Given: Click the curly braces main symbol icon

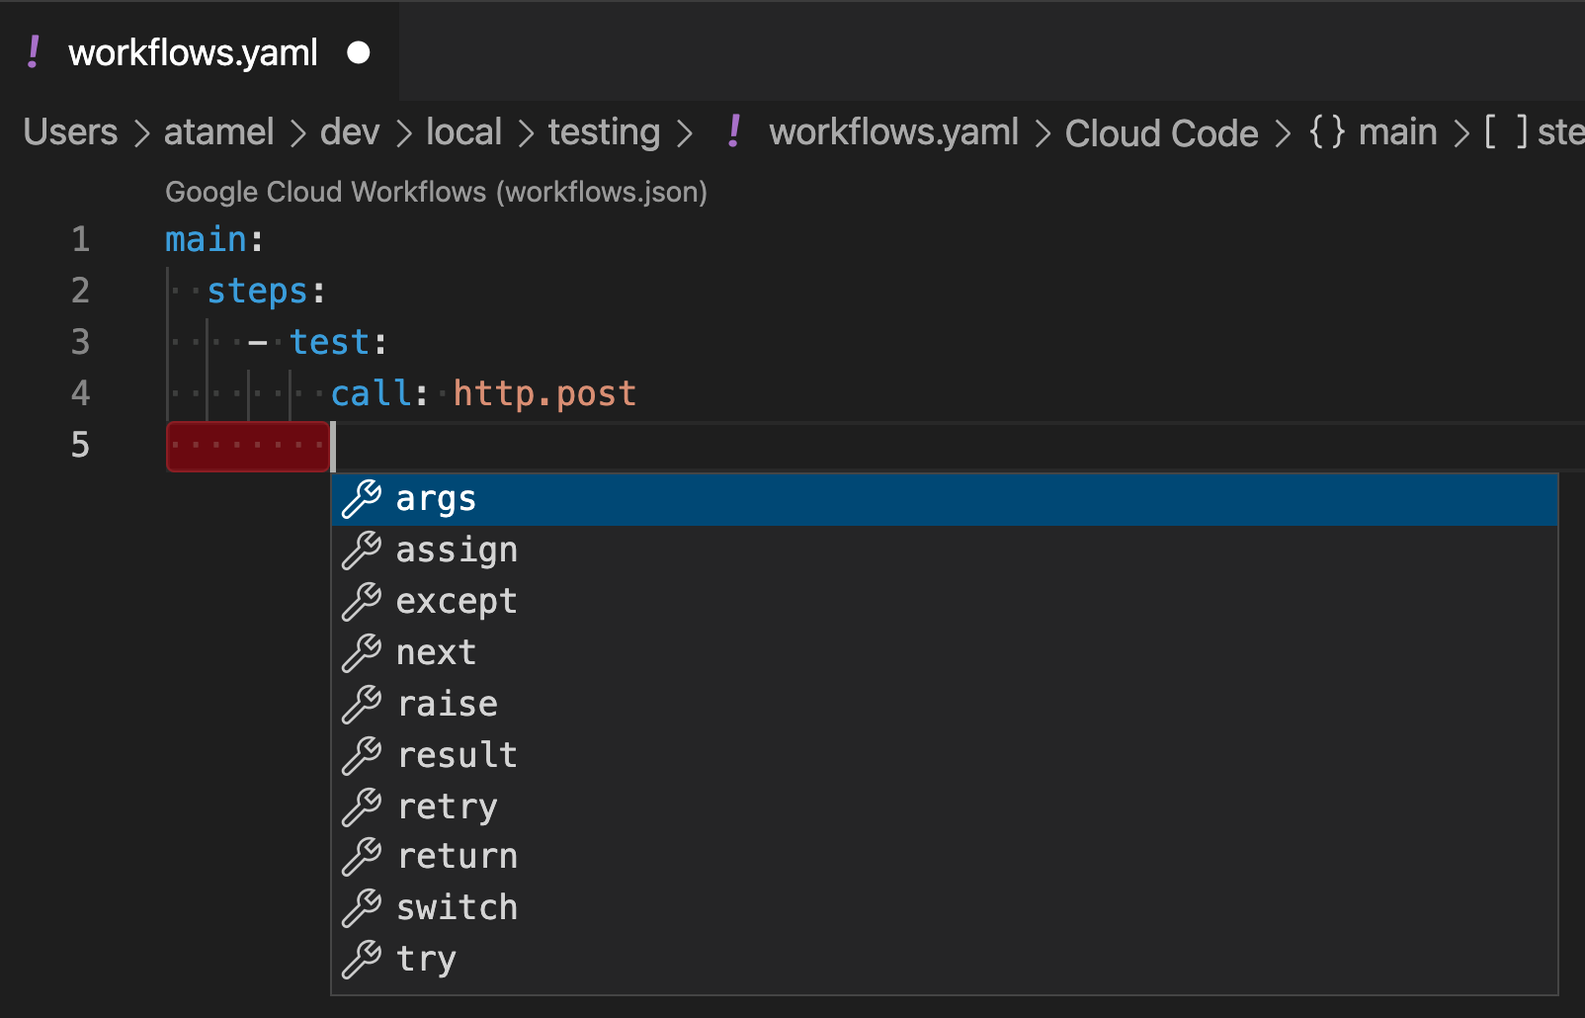Looking at the screenshot, I should pos(1326,131).
